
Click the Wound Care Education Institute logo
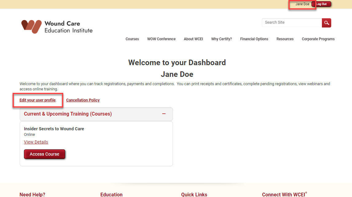pos(57,27)
